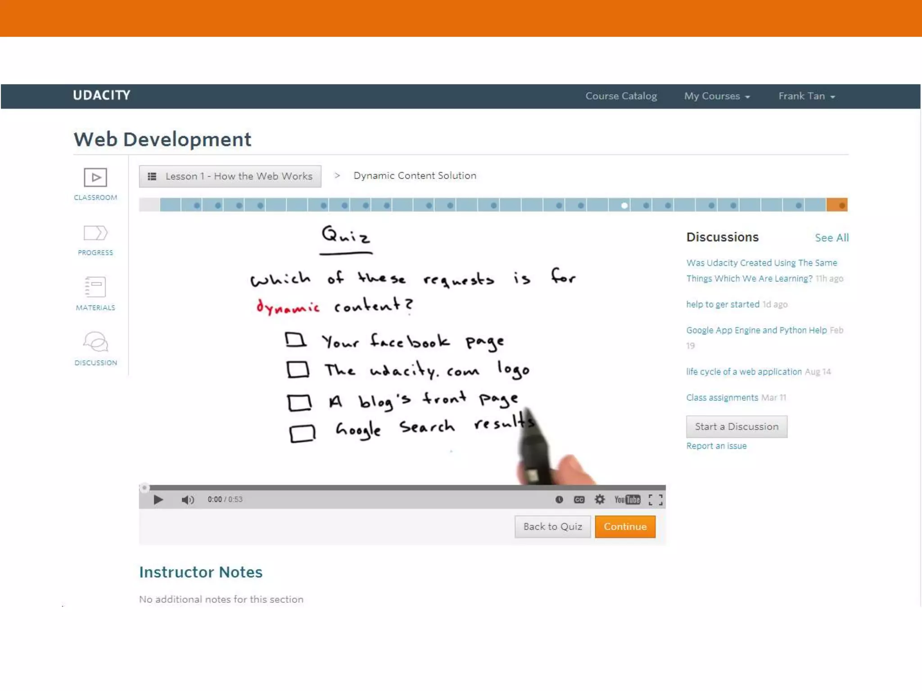This screenshot has height=691, width=922.
Task: Expand the My Courses dropdown
Action: click(x=717, y=96)
